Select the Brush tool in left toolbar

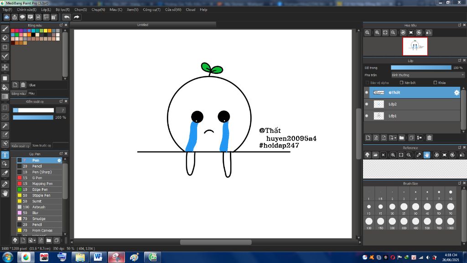coord(5,29)
